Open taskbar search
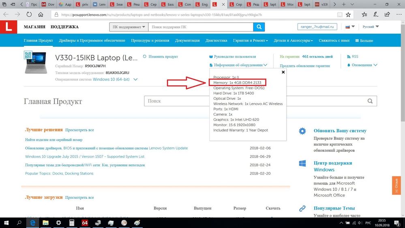 point(19,223)
